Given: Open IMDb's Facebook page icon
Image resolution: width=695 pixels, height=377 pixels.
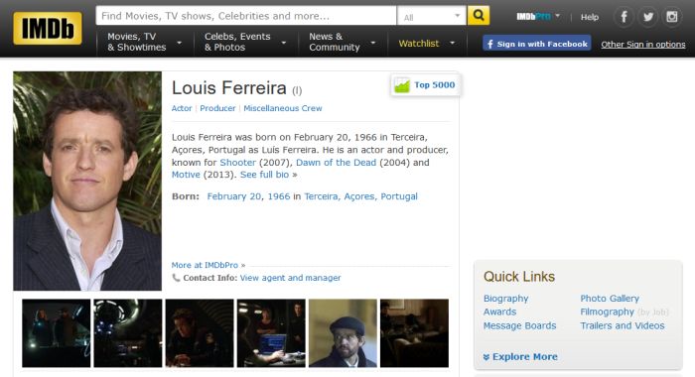Looking at the screenshot, I should (624, 17).
